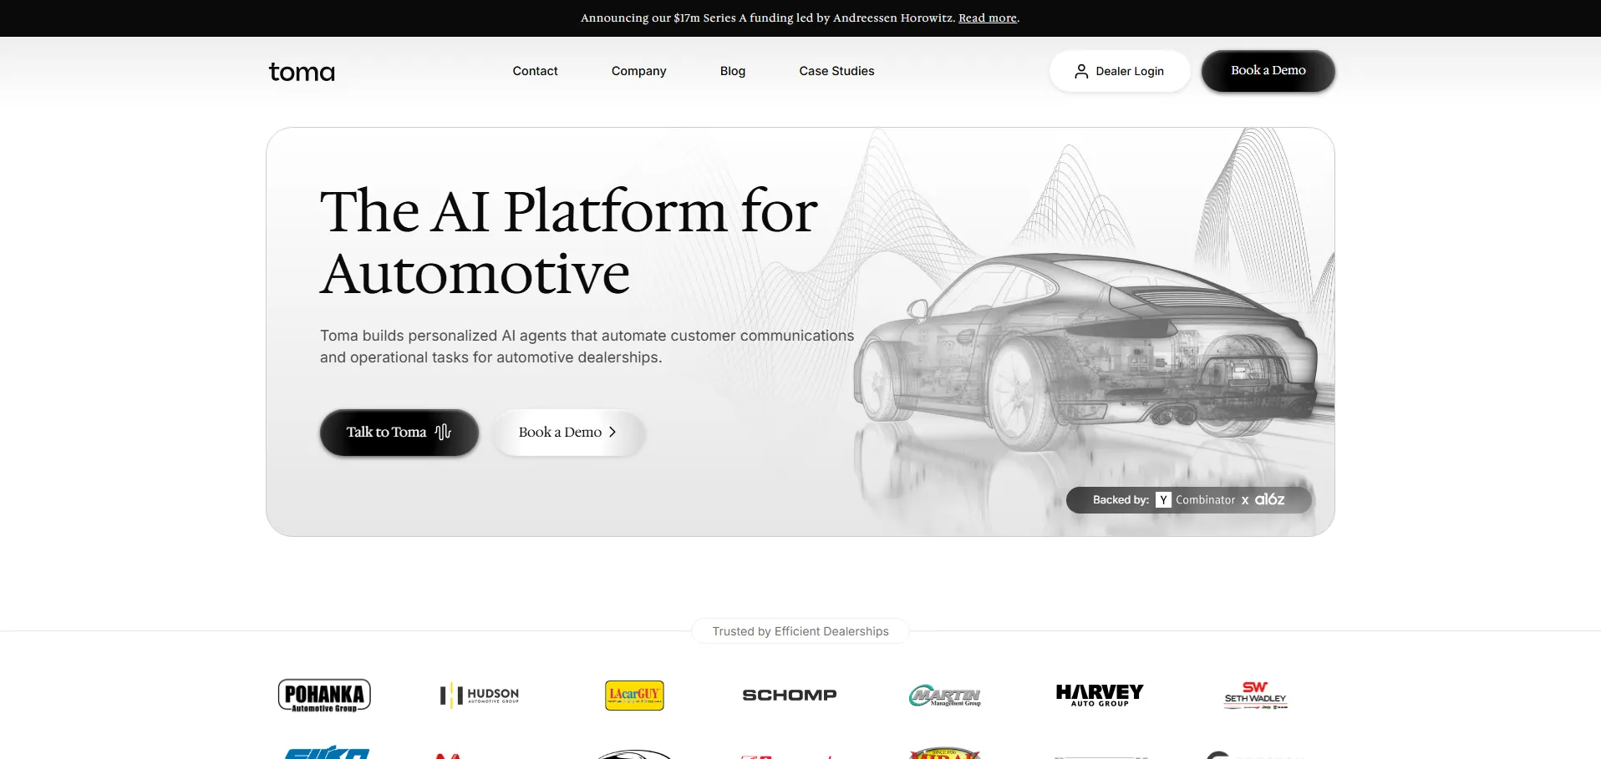Click the Schomp logo
The width and height of the screenshot is (1601, 759).
pos(789,695)
